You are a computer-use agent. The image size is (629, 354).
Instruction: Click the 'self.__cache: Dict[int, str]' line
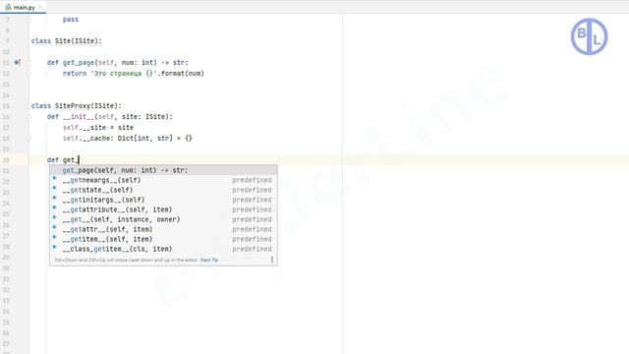pos(127,138)
